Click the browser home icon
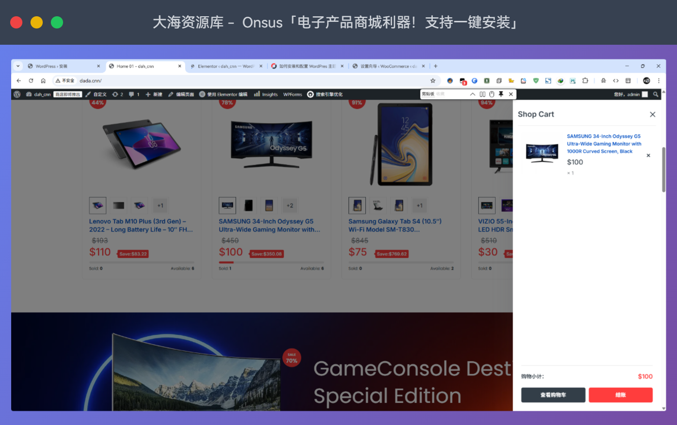677x425 pixels. 43,80
